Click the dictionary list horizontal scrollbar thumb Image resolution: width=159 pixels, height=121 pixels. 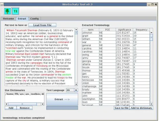[22, 104]
